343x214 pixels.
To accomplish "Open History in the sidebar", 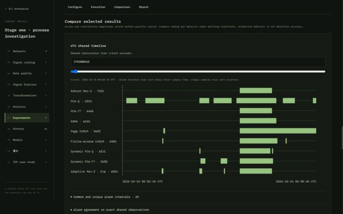I will point(27,129).
